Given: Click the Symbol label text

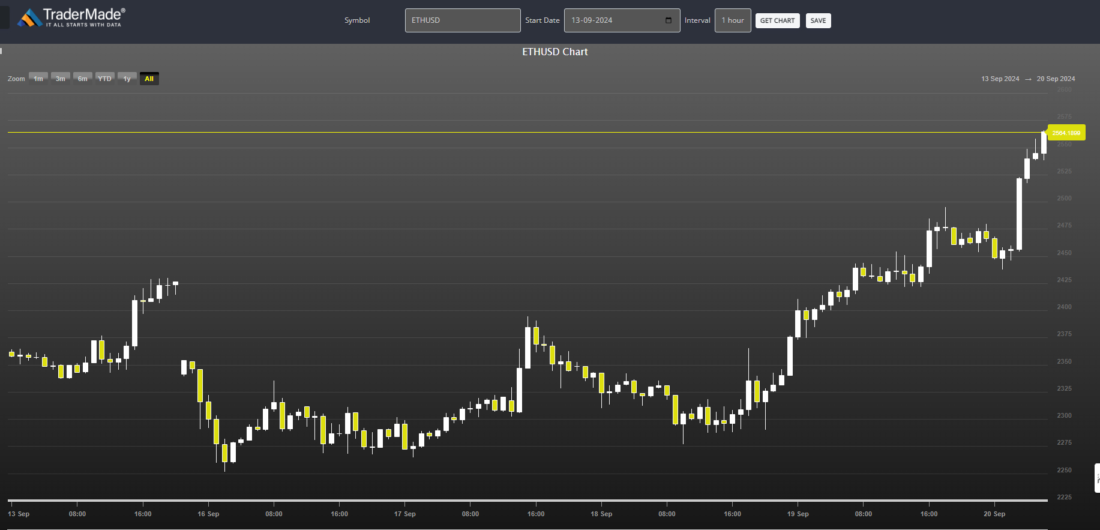Looking at the screenshot, I should (357, 20).
